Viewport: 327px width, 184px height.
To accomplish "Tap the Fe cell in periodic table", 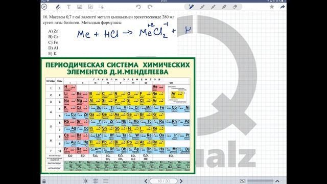I will pos(158,108).
